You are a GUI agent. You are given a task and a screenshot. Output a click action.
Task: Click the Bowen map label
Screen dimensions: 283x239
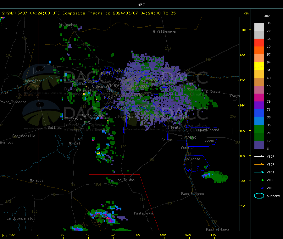209,140
